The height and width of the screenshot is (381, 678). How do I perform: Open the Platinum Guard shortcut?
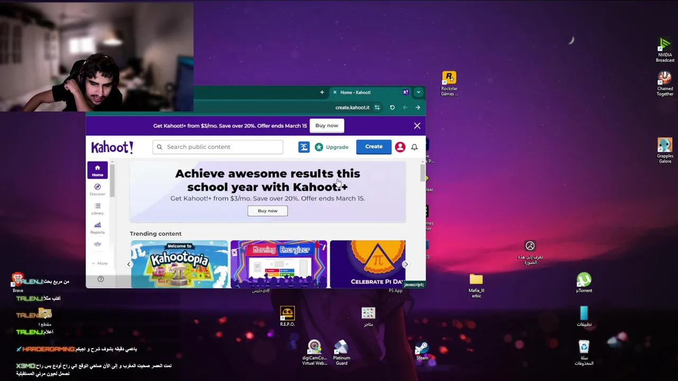(x=342, y=353)
